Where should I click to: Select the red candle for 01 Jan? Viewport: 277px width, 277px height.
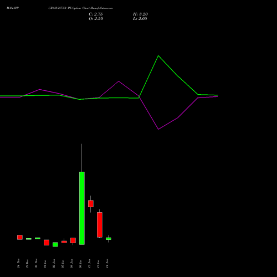(47, 243)
